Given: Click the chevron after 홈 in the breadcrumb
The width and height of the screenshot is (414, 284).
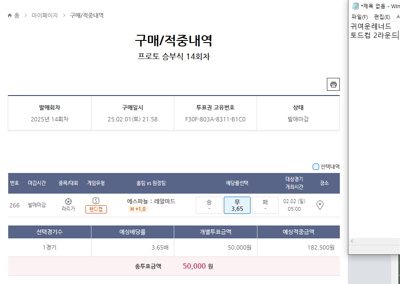Looking at the screenshot, I should point(26,15).
